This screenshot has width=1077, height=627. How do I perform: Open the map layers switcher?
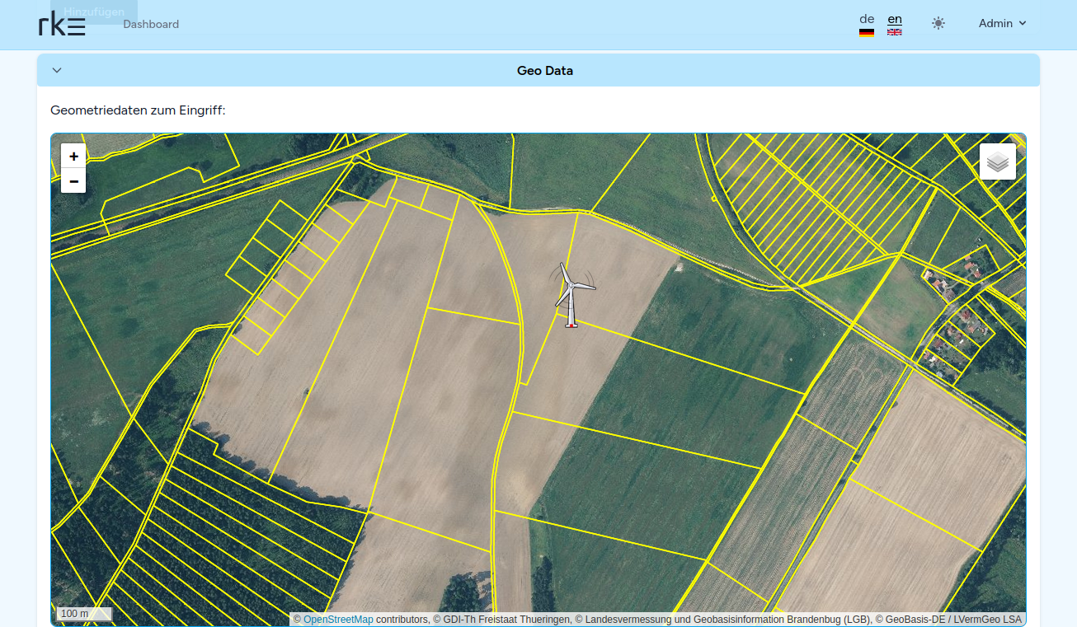(997, 161)
